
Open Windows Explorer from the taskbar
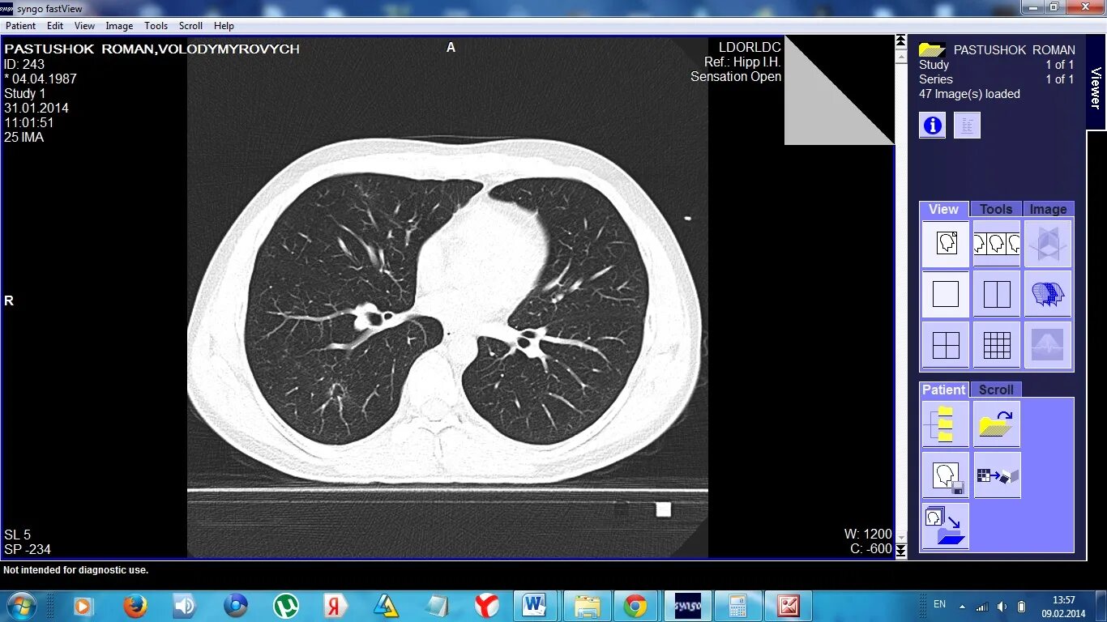587,606
